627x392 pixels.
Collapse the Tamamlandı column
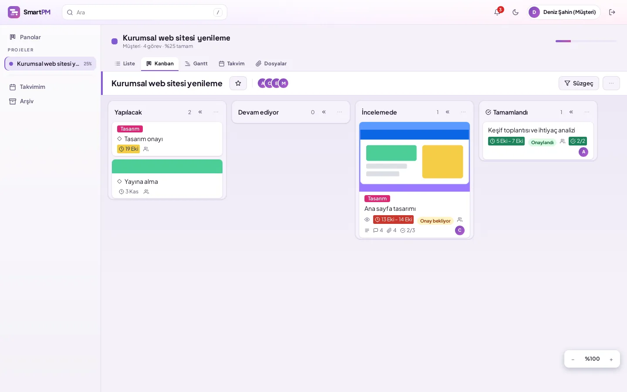(x=571, y=112)
